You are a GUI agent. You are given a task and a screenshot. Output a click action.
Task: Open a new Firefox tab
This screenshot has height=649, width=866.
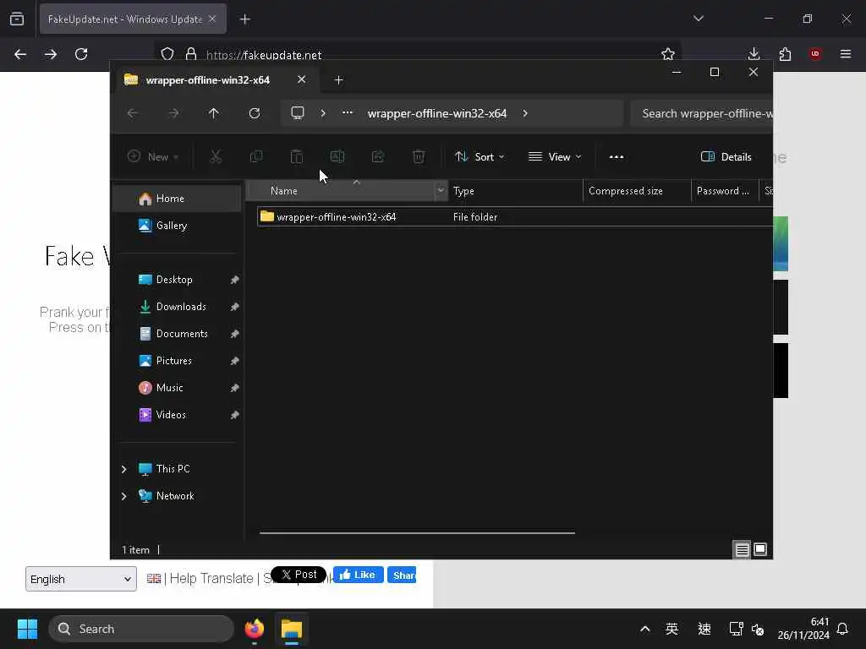click(245, 19)
